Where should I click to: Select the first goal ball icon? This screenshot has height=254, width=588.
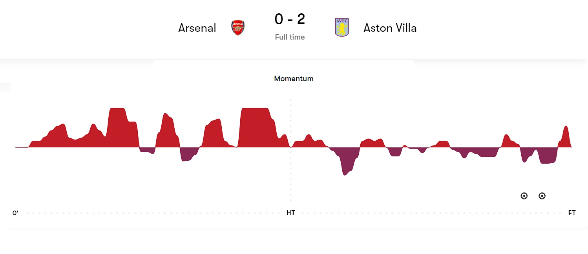pyautogui.click(x=524, y=196)
